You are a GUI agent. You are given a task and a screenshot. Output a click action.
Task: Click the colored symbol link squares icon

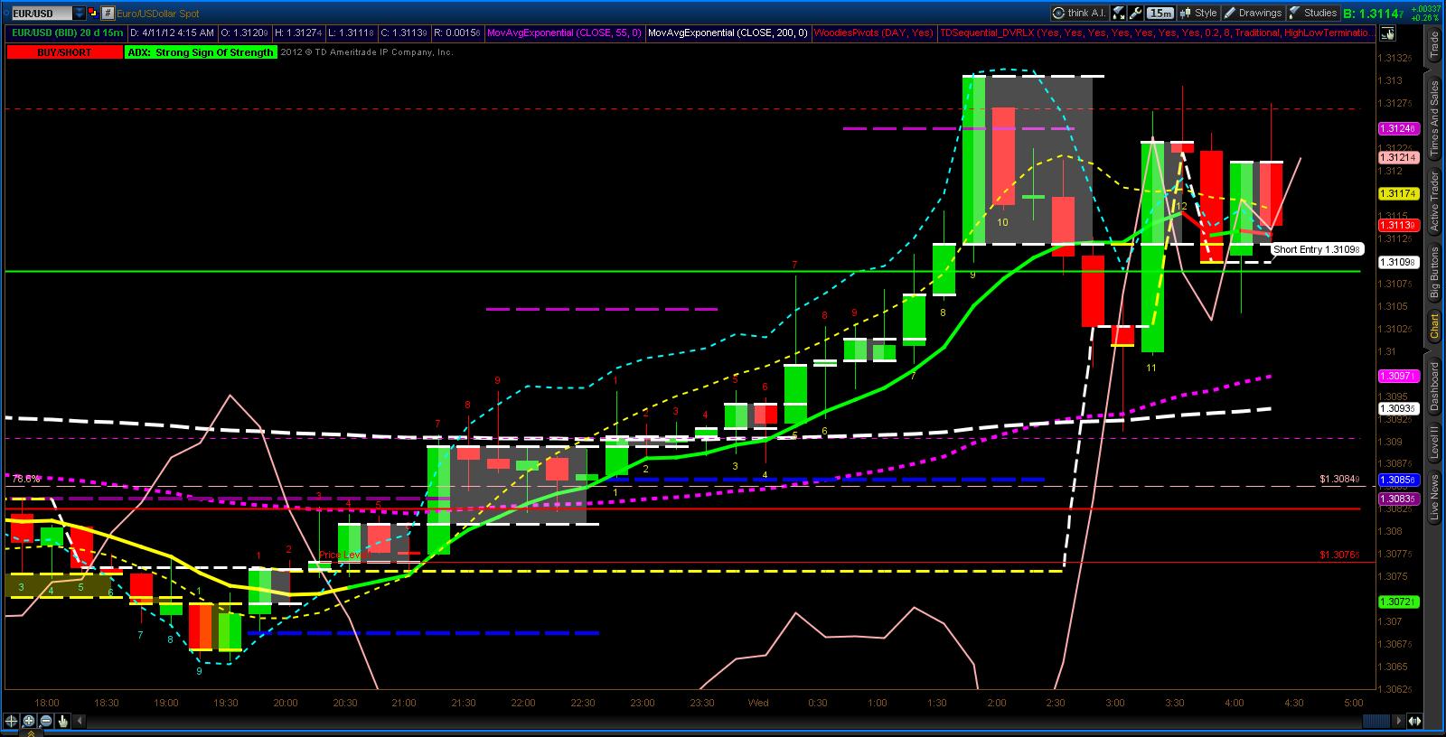pyautogui.click(x=93, y=14)
